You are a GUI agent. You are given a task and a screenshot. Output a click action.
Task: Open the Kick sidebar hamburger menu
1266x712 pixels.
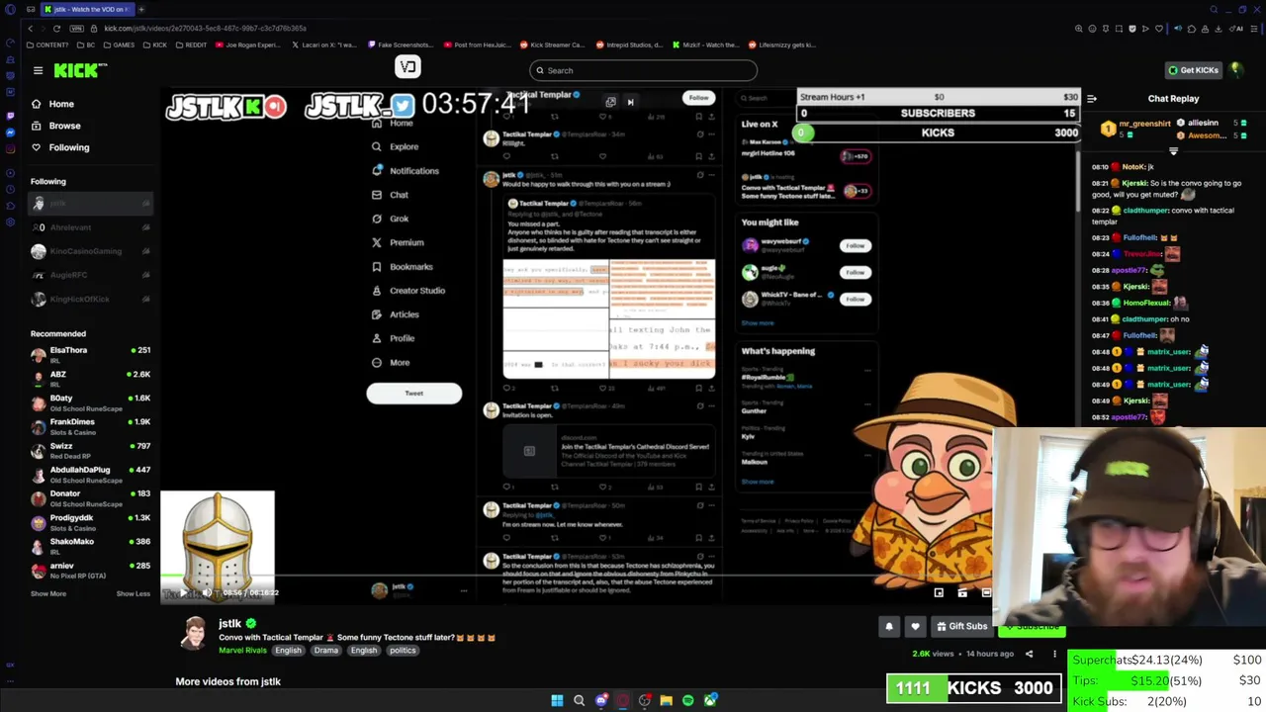38,70
